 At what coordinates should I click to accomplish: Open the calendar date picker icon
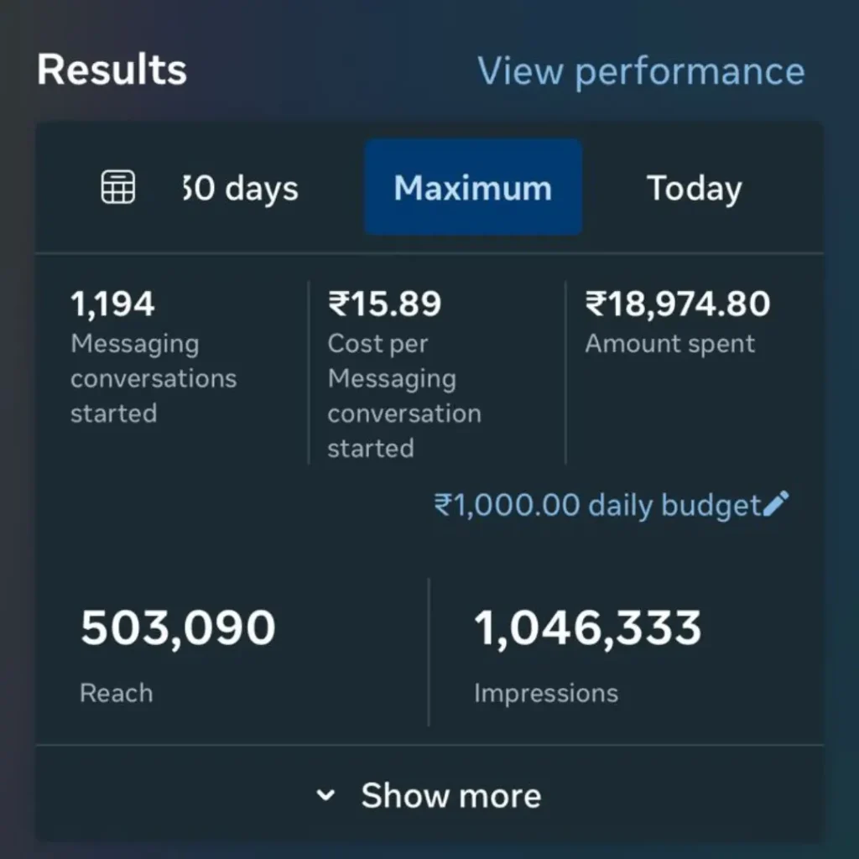(118, 186)
